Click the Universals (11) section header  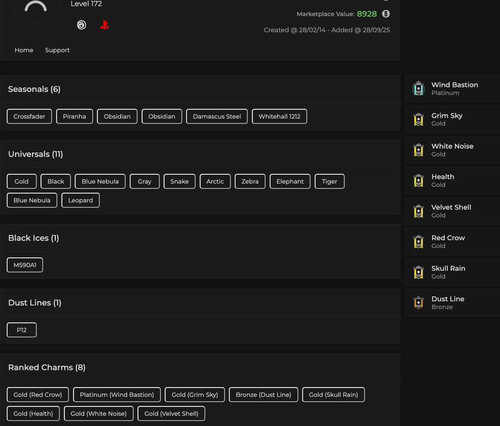pos(35,154)
